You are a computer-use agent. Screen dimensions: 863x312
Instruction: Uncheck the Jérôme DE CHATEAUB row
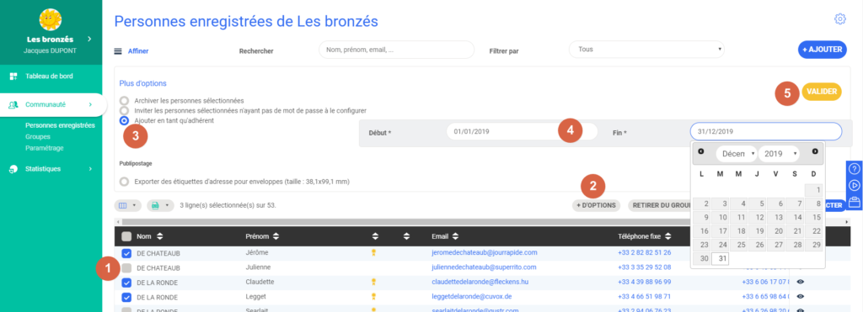coord(126,253)
